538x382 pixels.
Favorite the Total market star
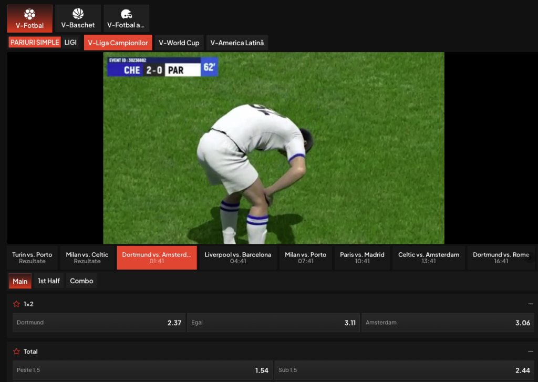point(16,351)
